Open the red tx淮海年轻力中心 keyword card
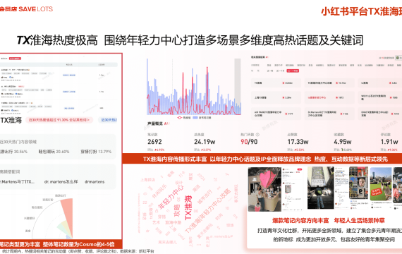This screenshot has width=402, height=254. tap(329, 98)
